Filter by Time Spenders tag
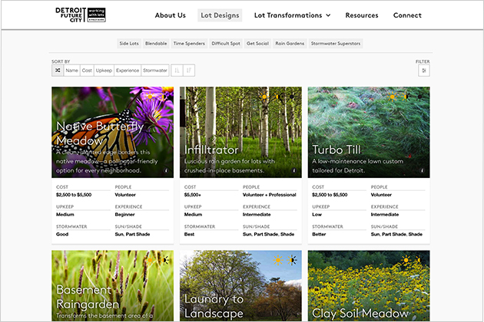This screenshot has height=322, width=484. pos(189,44)
